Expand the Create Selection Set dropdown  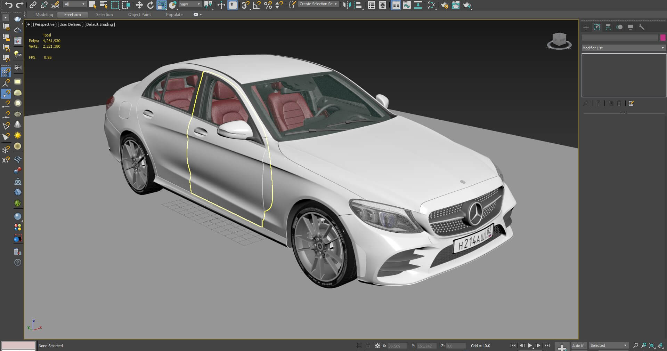[318, 4]
